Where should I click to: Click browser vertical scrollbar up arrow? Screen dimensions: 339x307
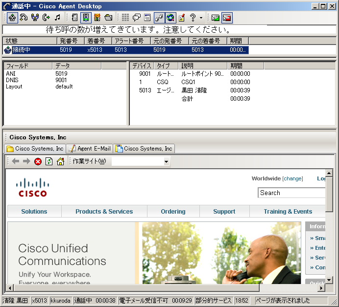click(x=329, y=173)
